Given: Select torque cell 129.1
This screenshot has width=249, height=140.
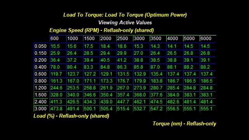Looking at the screenshot, I should [108, 74].
